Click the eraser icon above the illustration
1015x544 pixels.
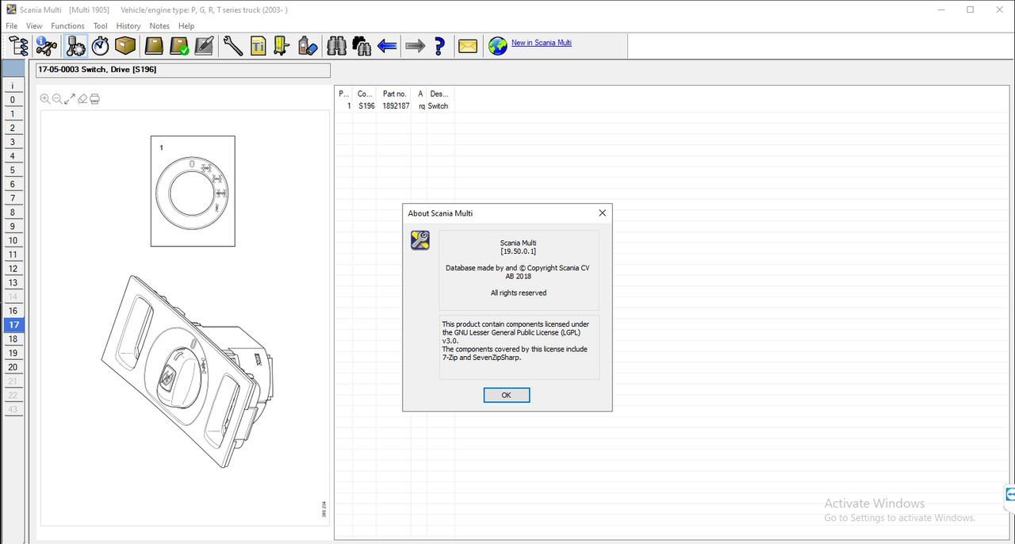coord(82,99)
